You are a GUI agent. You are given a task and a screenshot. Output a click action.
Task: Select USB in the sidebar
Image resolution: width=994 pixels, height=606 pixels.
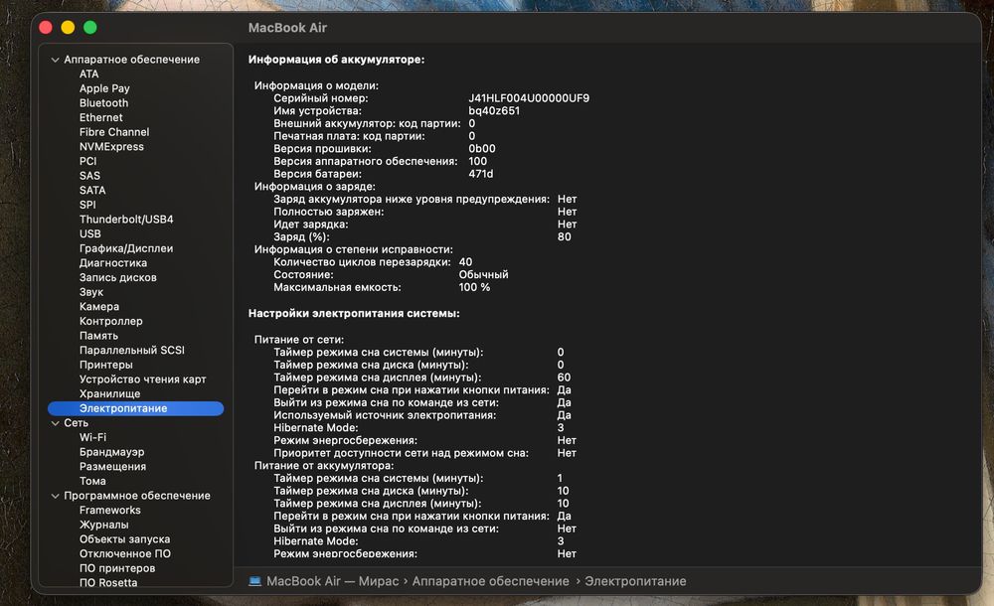[90, 234]
